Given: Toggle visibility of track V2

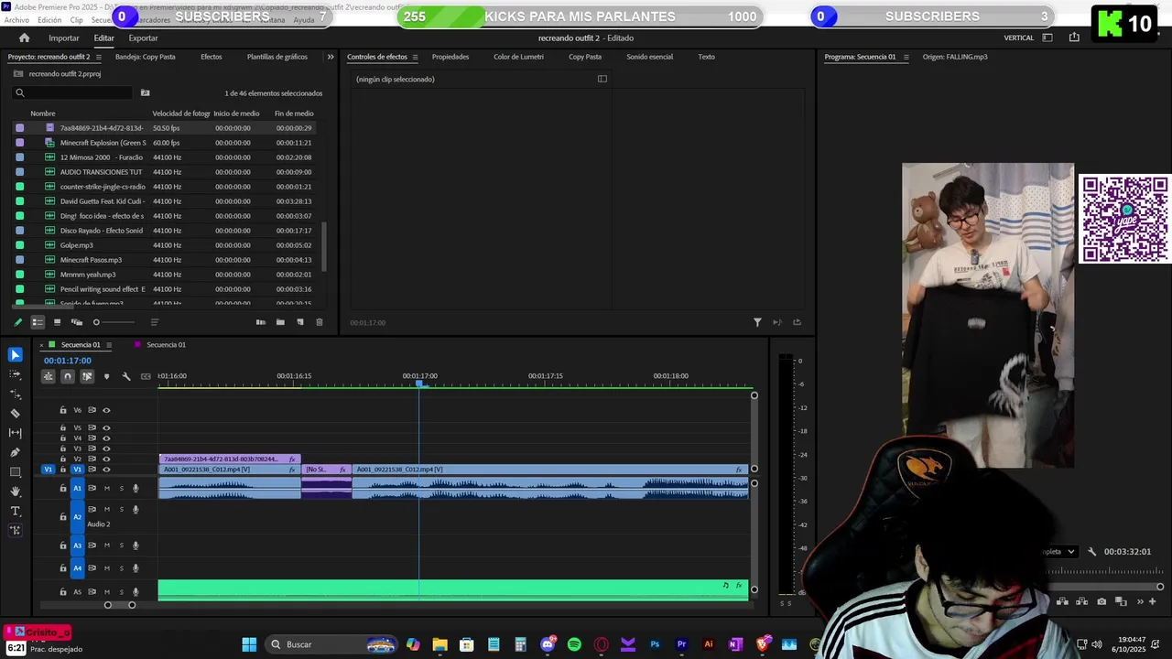Looking at the screenshot, I should (106, 459).
